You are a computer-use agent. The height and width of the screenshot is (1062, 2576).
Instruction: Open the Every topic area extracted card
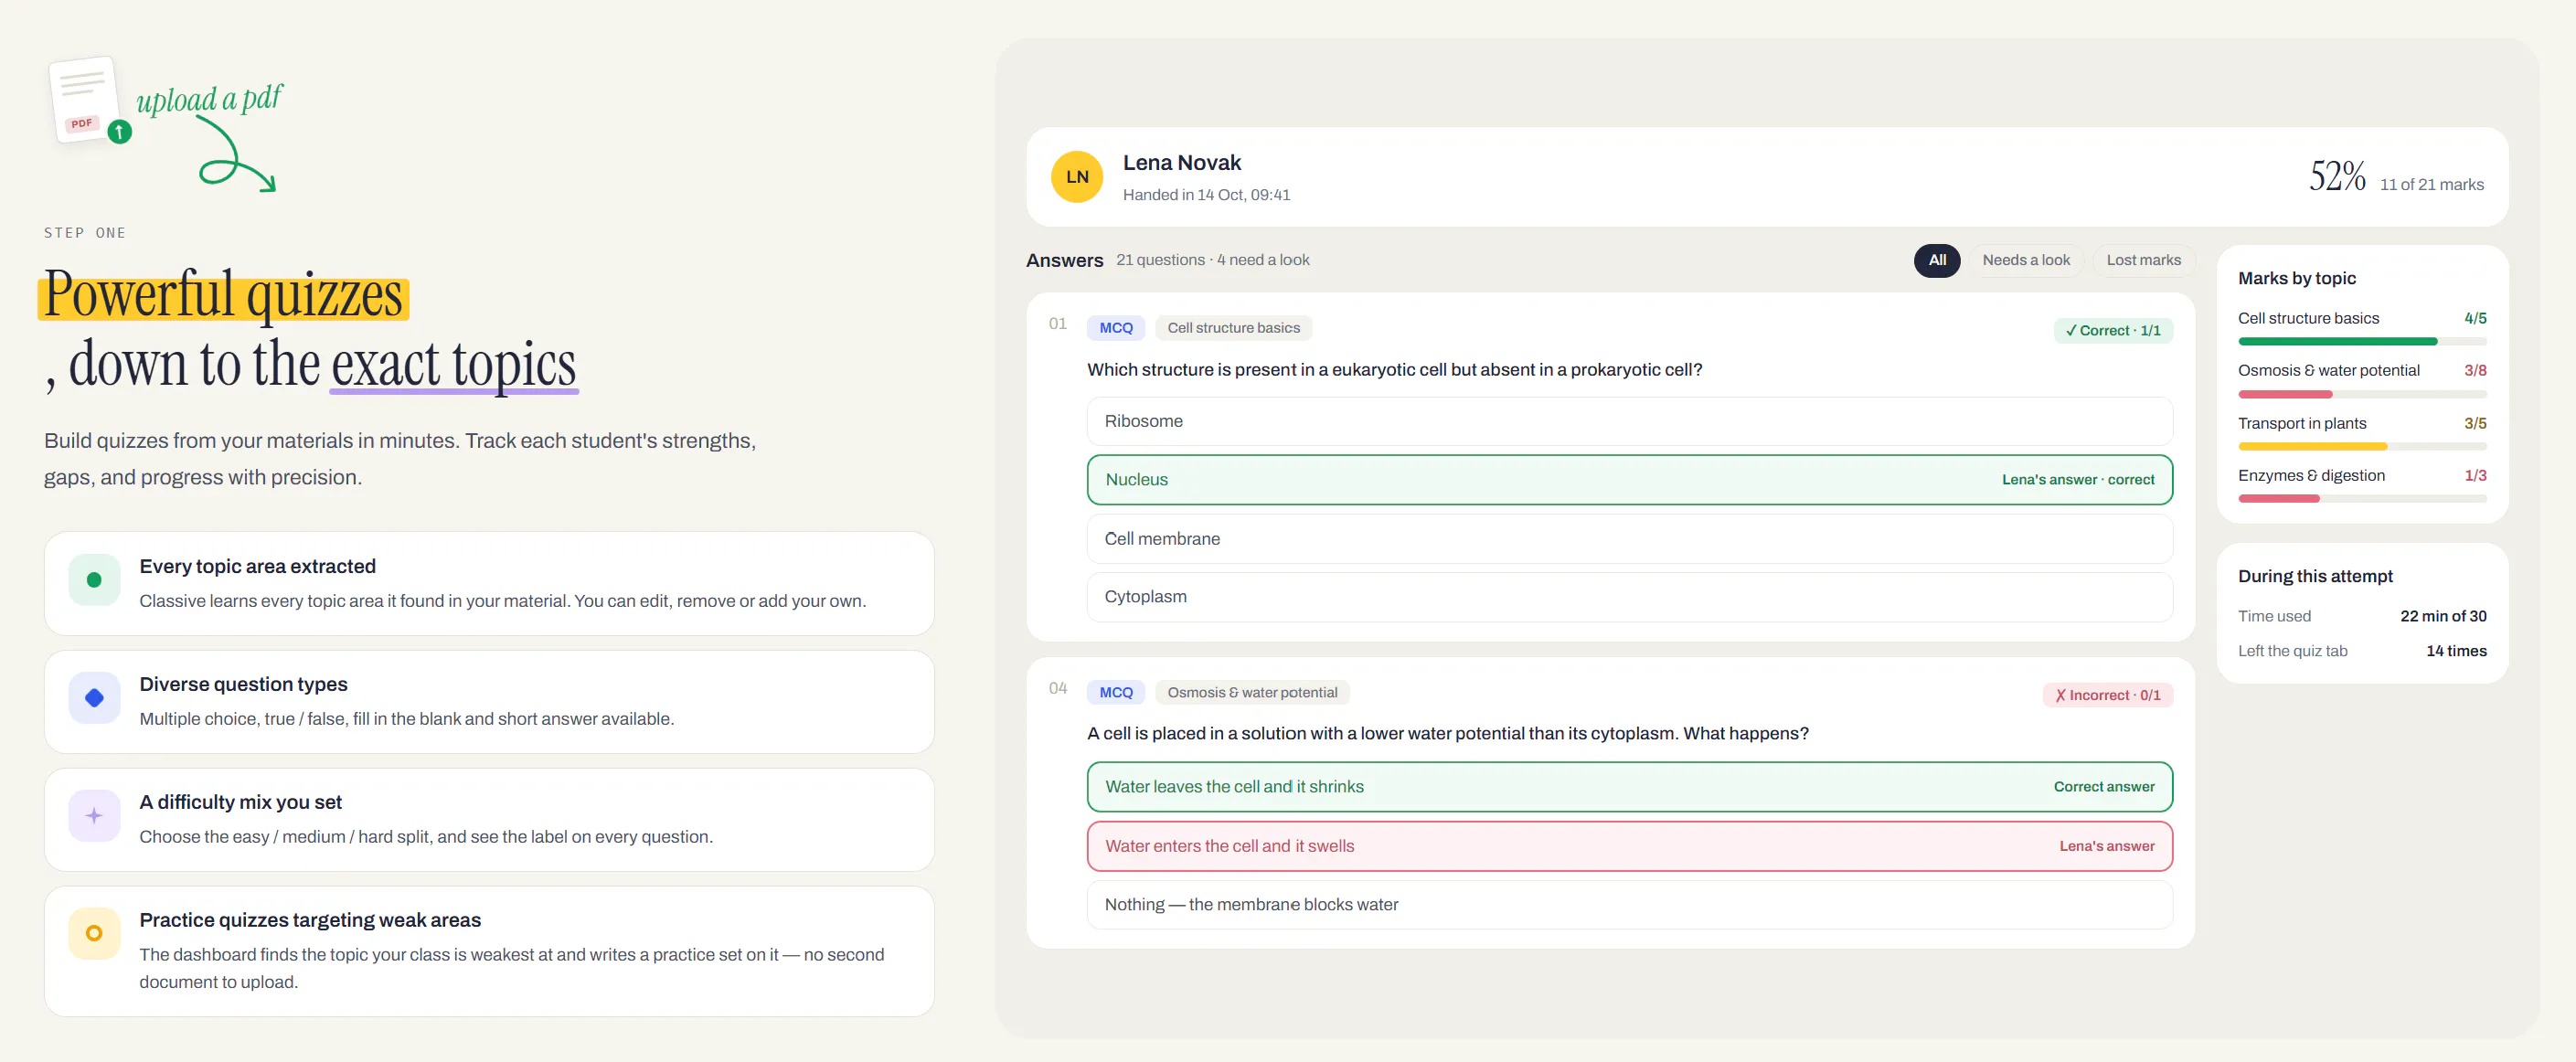tap(489, 583)
